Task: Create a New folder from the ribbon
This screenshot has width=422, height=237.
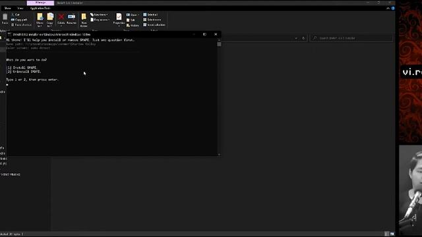Action: tap(84, 20)
